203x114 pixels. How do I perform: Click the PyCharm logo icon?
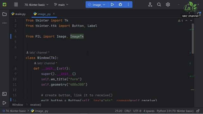pyautogui.click(x=4, y=4)
